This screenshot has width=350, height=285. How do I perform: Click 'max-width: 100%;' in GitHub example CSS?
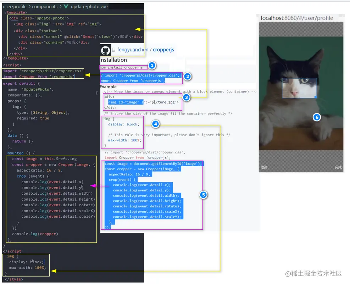point(124,140)
